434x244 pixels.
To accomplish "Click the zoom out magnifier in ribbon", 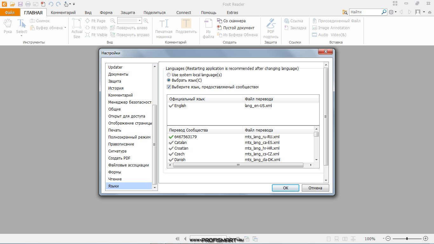I will pos(113,21).
